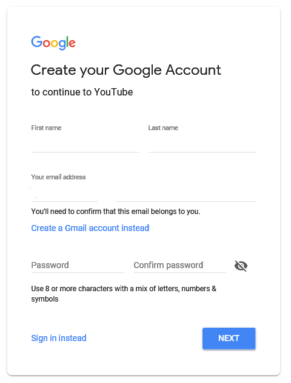The width and height of the screenshot is (291, 383).
Task: Click the Create your Google Account heading
Action: (x=126, y=71)
